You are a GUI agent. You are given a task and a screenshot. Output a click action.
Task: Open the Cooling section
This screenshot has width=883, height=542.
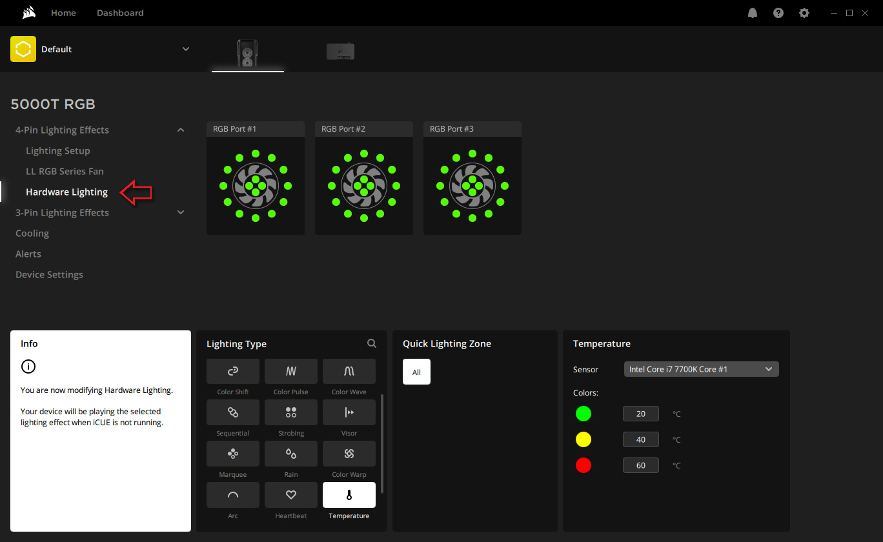pyautogui.click(x=32, y=234)
